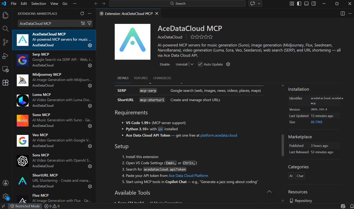This screenshot has height=209, width=354.
Task: Open Run and Debug view
Action: (6, 56)
